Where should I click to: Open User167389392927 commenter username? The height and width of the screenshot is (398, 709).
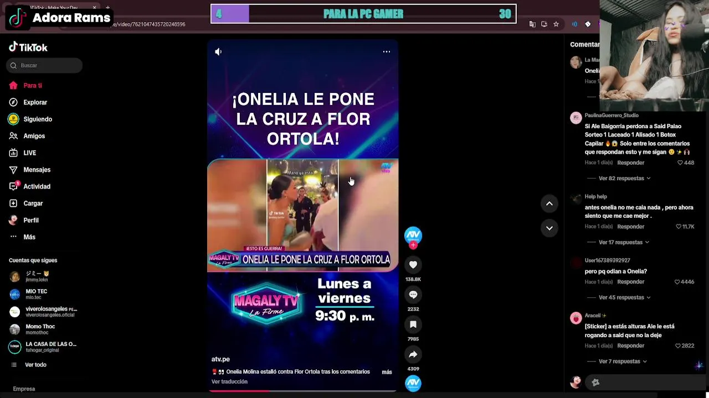(x=608, y=260)
